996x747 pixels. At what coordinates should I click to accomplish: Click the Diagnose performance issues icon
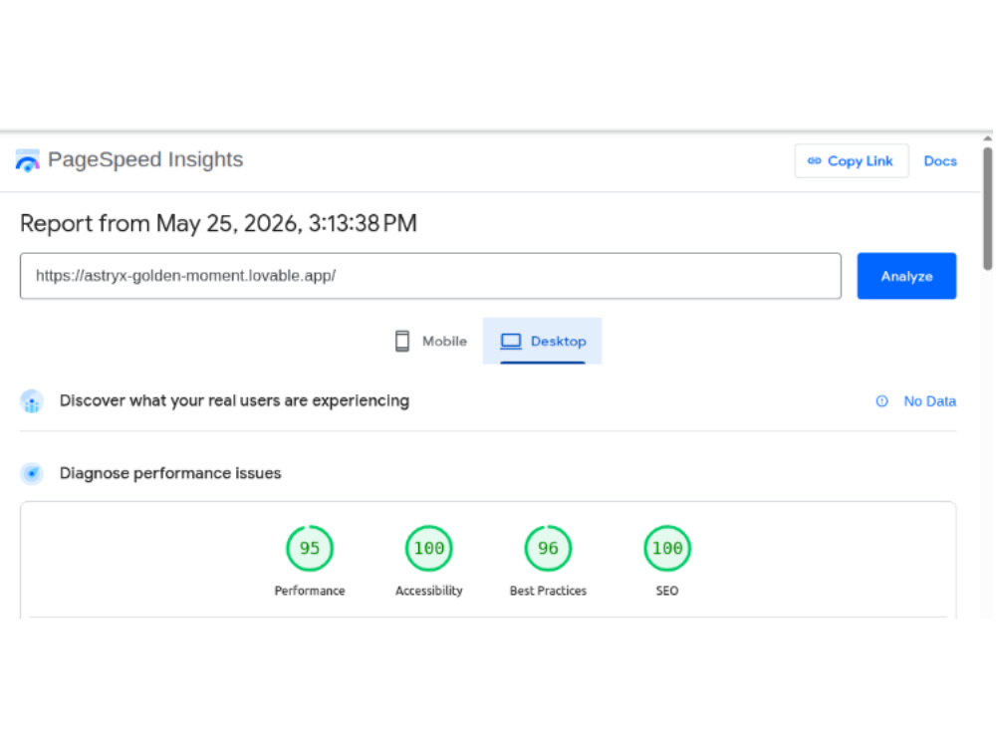32,473
